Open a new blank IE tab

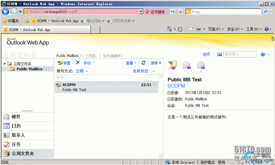96,30
